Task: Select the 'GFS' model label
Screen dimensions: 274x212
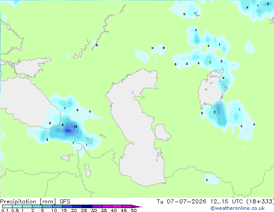Action: pyautogui.click(x=65, y=202)
